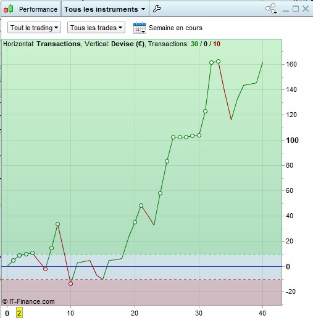Select the Performance window title

coord(38,9)
